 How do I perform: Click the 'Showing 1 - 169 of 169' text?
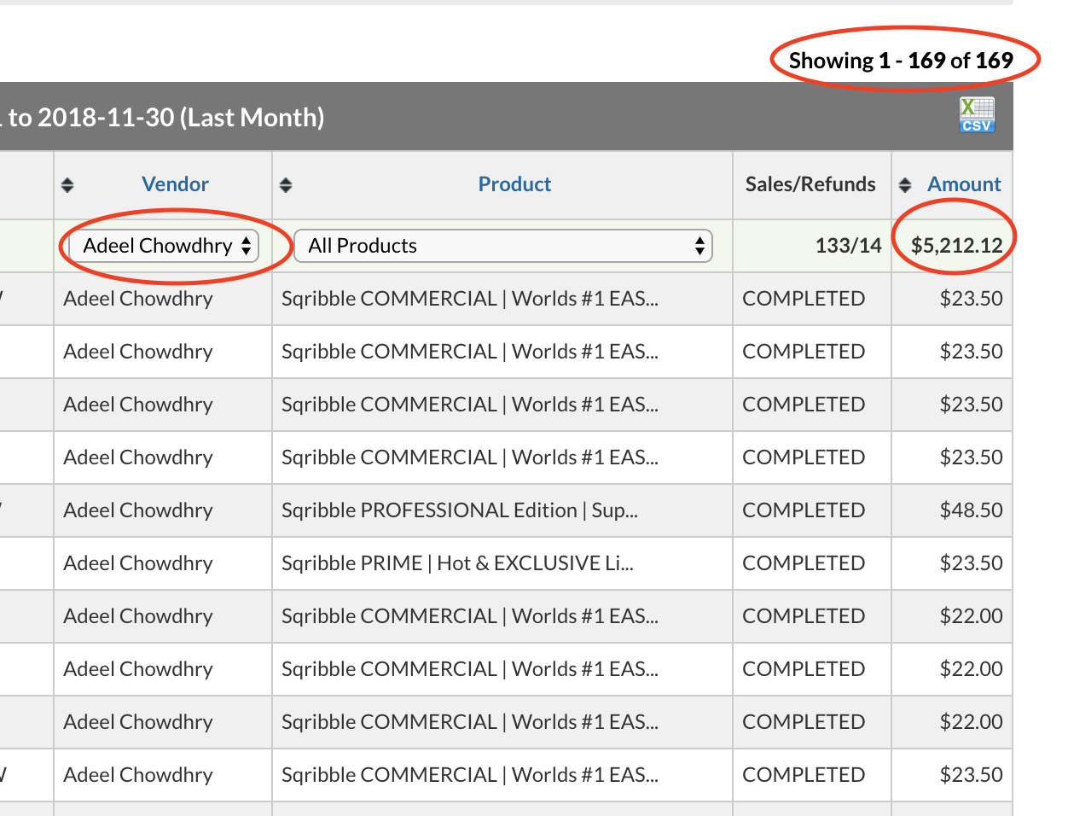point(901,61)
